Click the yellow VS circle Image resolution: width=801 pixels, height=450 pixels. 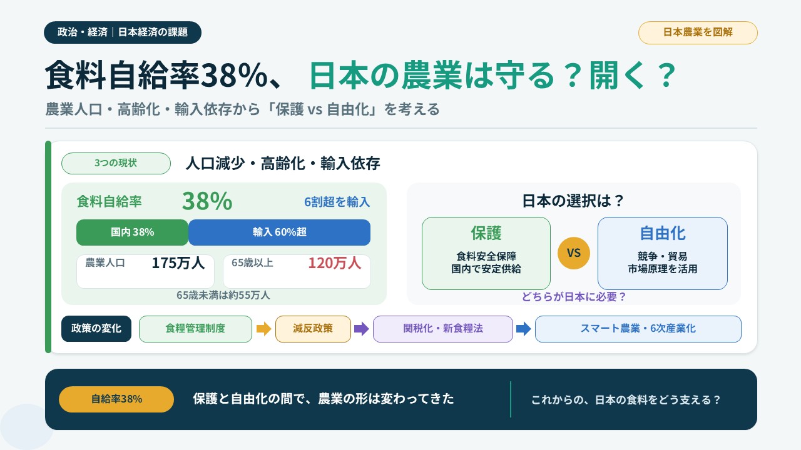click(x=574, y=253)
